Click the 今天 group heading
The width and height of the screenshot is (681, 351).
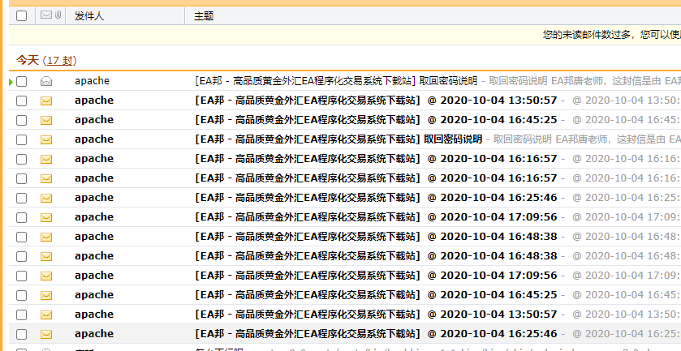pos(28,60)
